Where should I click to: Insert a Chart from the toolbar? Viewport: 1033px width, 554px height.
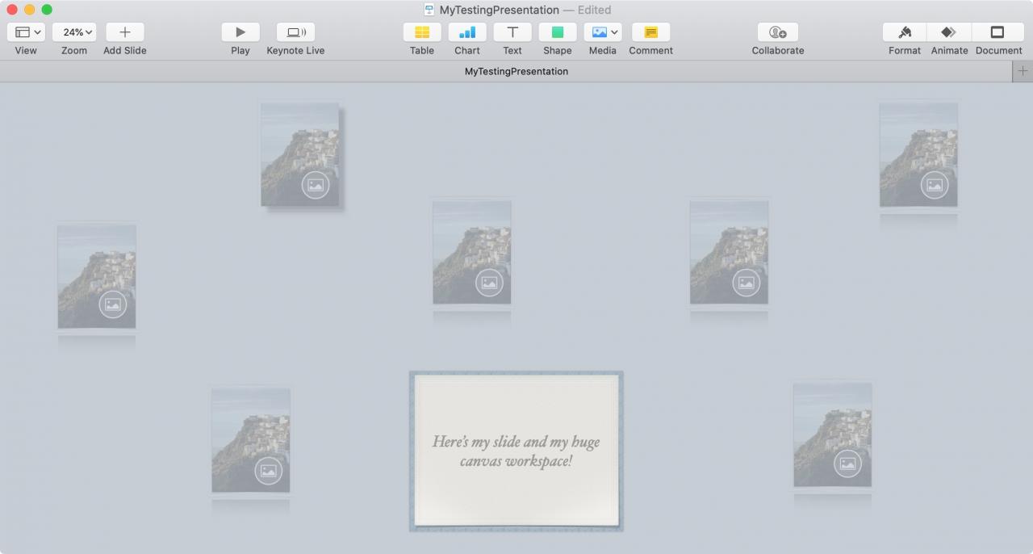click(x=466, y=32)
